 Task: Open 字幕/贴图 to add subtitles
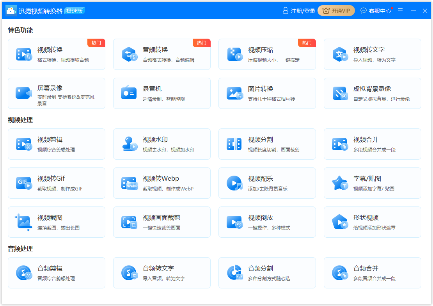[x=373, y=183]
